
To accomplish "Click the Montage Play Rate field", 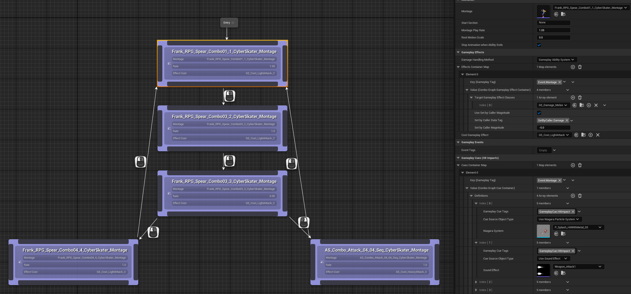I will [553, 30].
